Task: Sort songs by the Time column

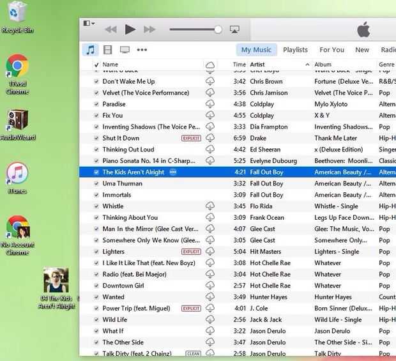Action: (x=239, y=65)
